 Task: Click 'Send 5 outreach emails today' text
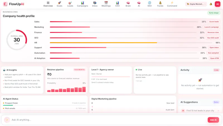coord(103,82)
